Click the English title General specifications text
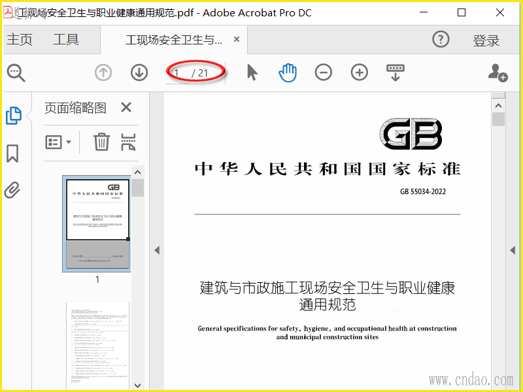The height and width of the screenshot is (392, 523). point(328,333)
